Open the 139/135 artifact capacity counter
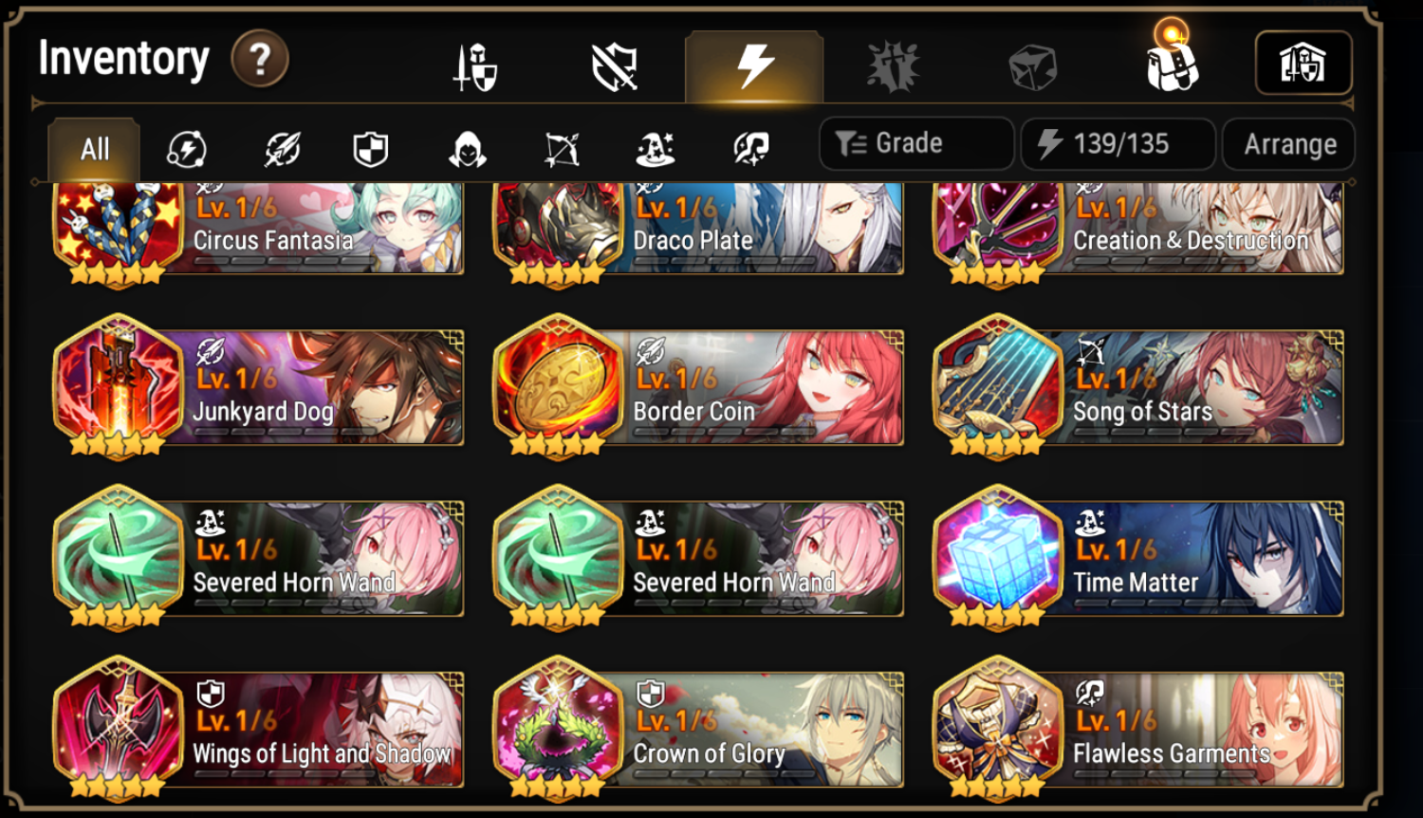Viewport: 1423px width, 818px height. tap(1118, 144)
